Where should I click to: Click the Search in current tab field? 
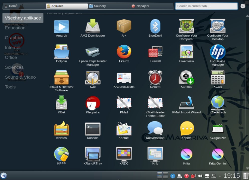[206, 6]
